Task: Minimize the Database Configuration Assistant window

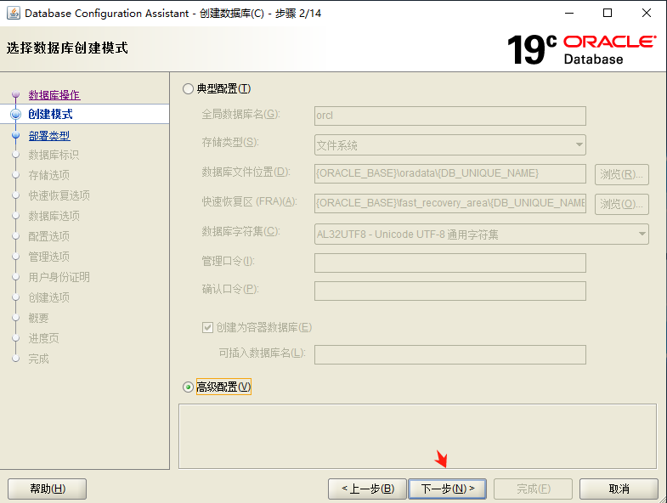Action: (x=569, y=14)
